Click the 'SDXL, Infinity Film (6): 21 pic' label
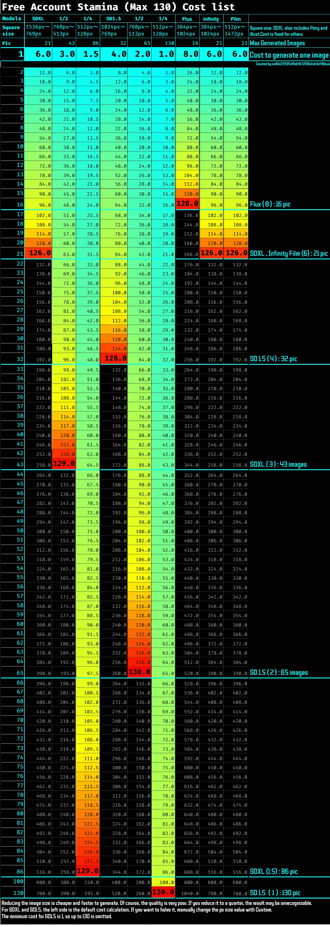This screenshot has height=927, width=330. 289,253
